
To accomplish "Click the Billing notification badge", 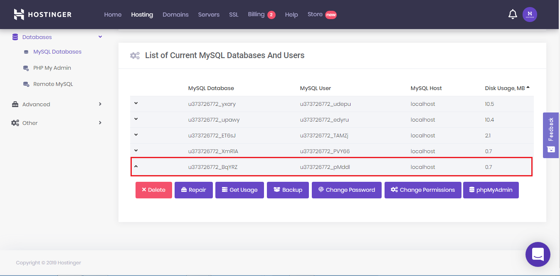I will pyautogui.click(x=271, y=15).
